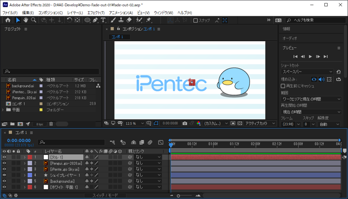Toggle motion blur icon in timeline
Image resolution: width=348 pixels, height=199 pixels.
coord(150,142)
